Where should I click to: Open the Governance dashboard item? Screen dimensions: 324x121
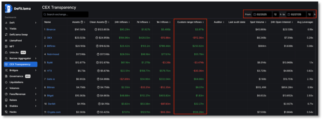[16, 76]
